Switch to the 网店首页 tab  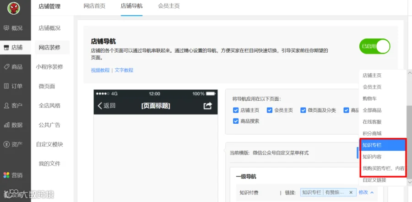pos(94,6)
